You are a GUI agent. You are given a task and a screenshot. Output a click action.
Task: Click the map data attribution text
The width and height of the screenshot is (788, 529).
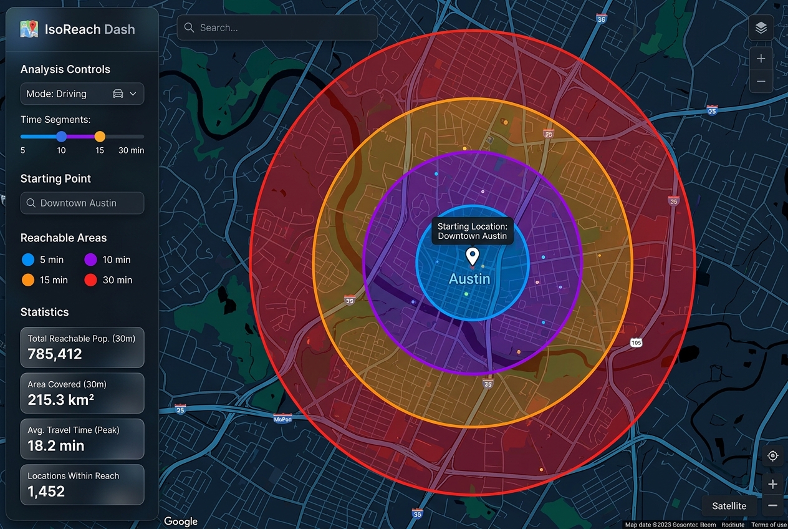click(670, 525)
